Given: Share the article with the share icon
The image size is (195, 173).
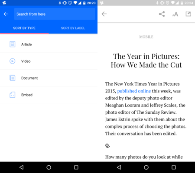Looking at the screenshot, I should coord(162,14).
